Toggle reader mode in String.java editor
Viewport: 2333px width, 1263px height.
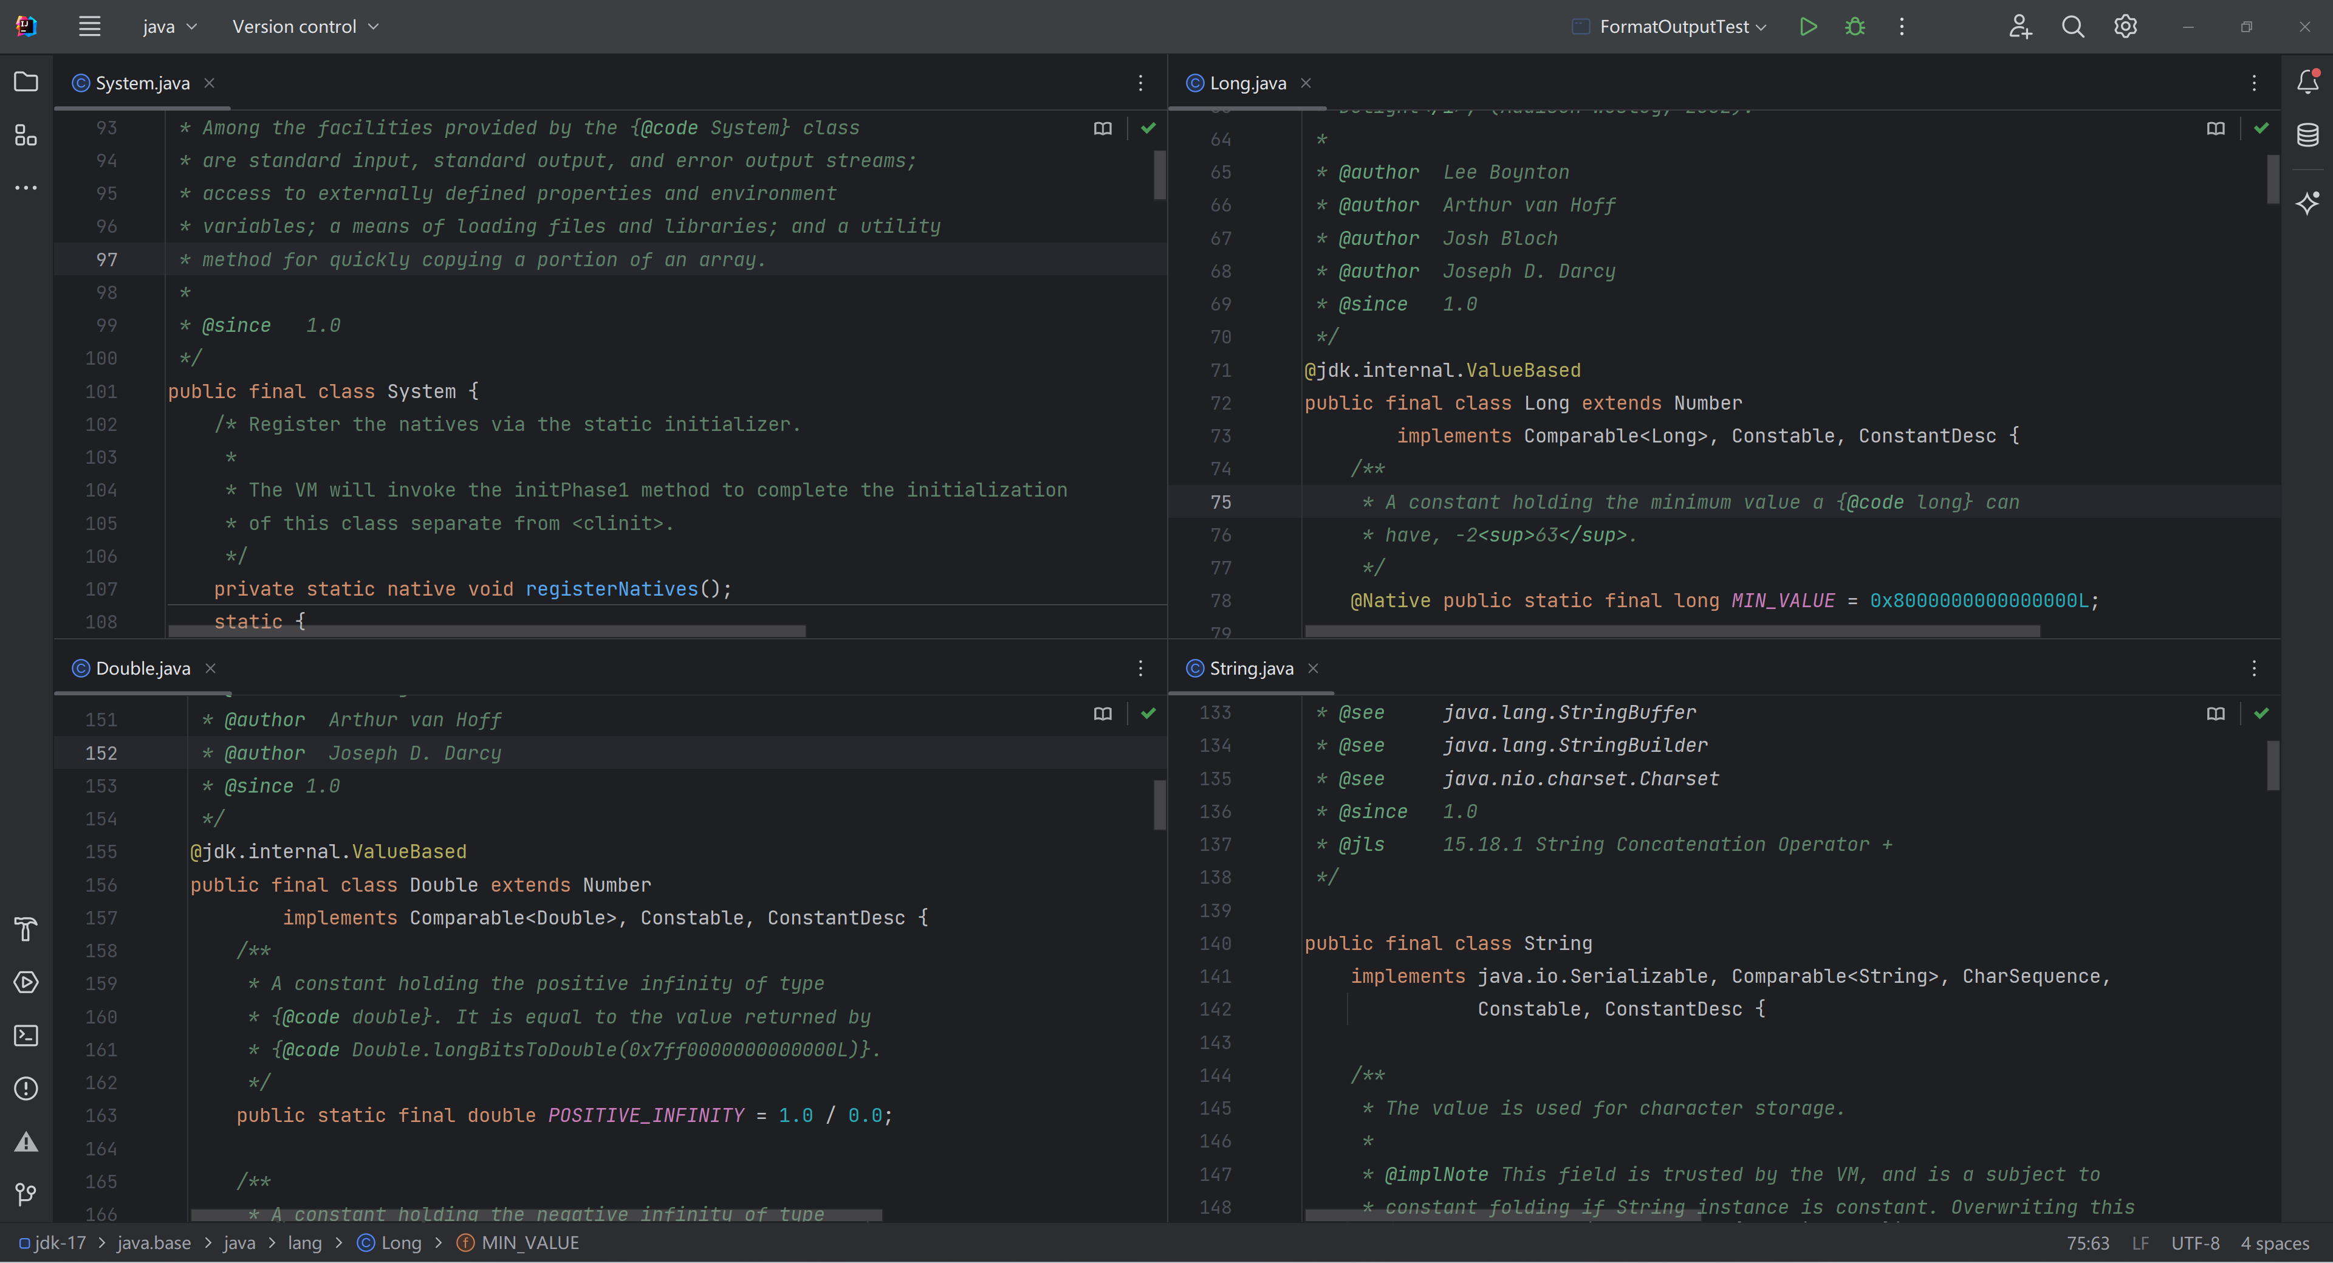(x=2215, y=714)
